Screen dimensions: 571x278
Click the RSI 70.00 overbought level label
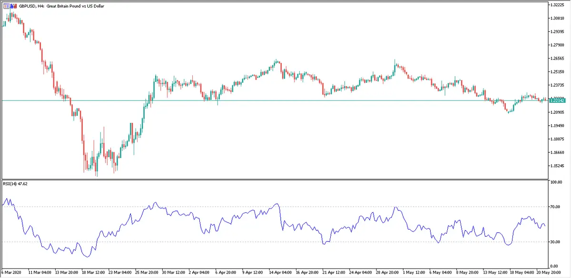pyautogui.click(x=555, y=207)
